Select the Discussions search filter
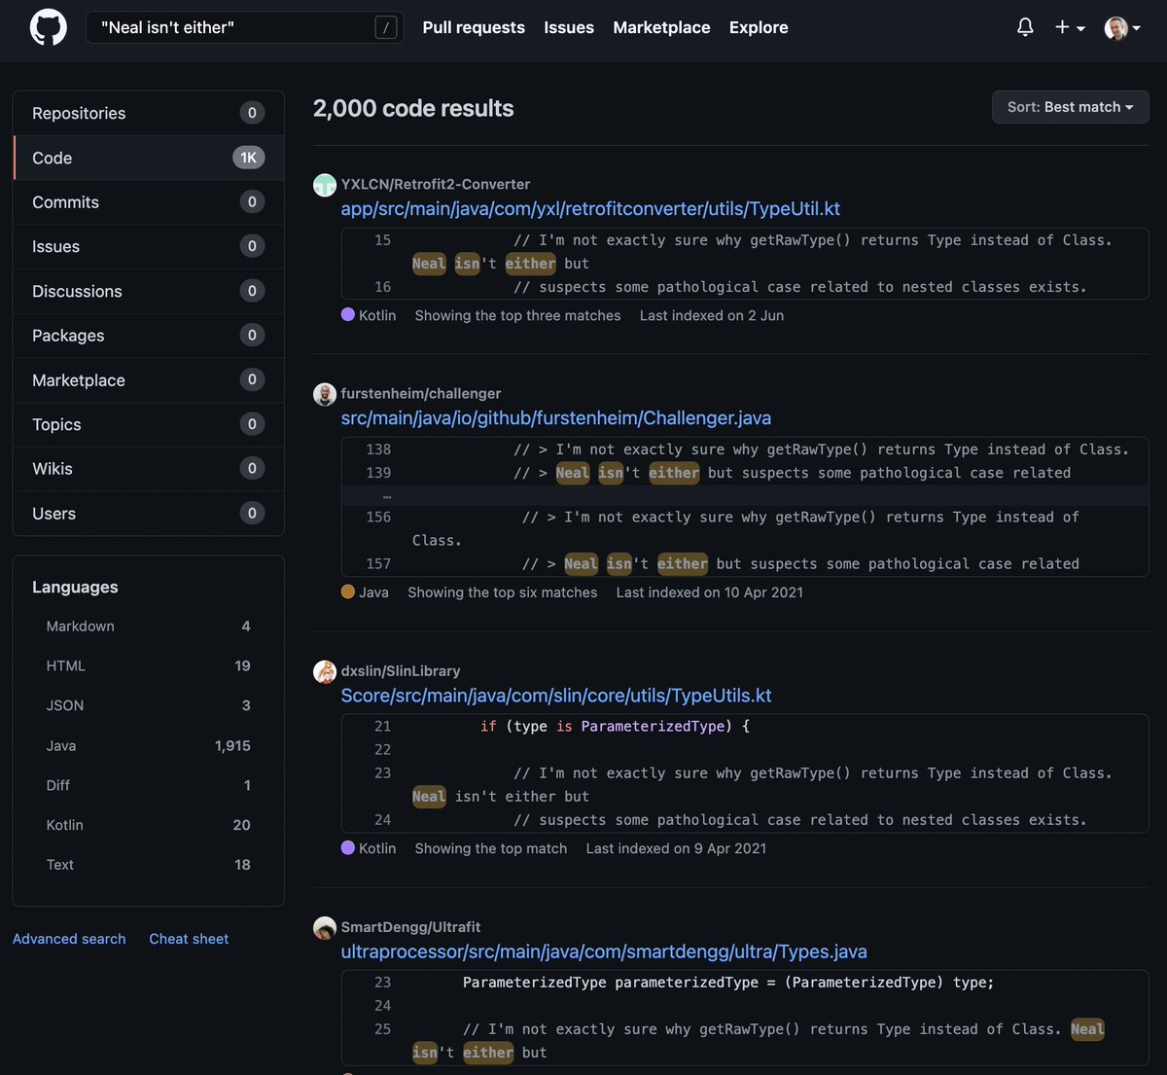Screen dimensions: 1167x1075 (x=148, y=291)
